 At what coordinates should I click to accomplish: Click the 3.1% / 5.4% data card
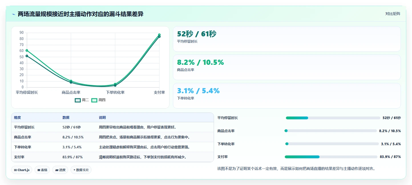coord(287,96)
